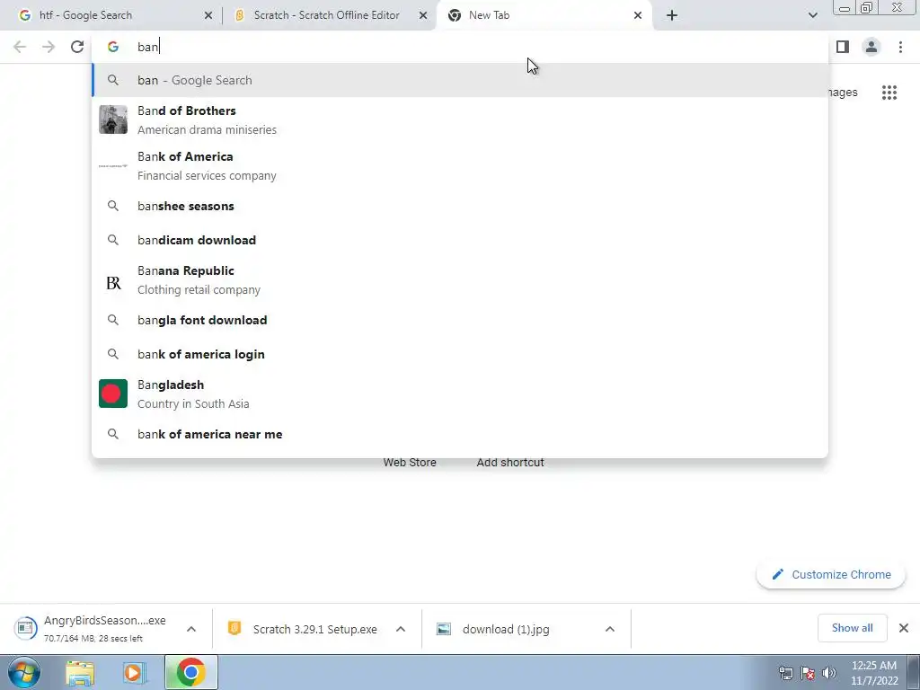Open the network tray icon
This screenshot has height=690, width=920.
[785, 673]
